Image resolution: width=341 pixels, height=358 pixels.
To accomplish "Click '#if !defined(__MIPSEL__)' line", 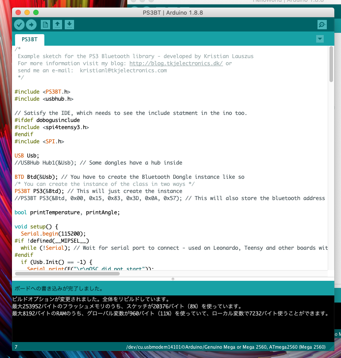I will point(52,241).
